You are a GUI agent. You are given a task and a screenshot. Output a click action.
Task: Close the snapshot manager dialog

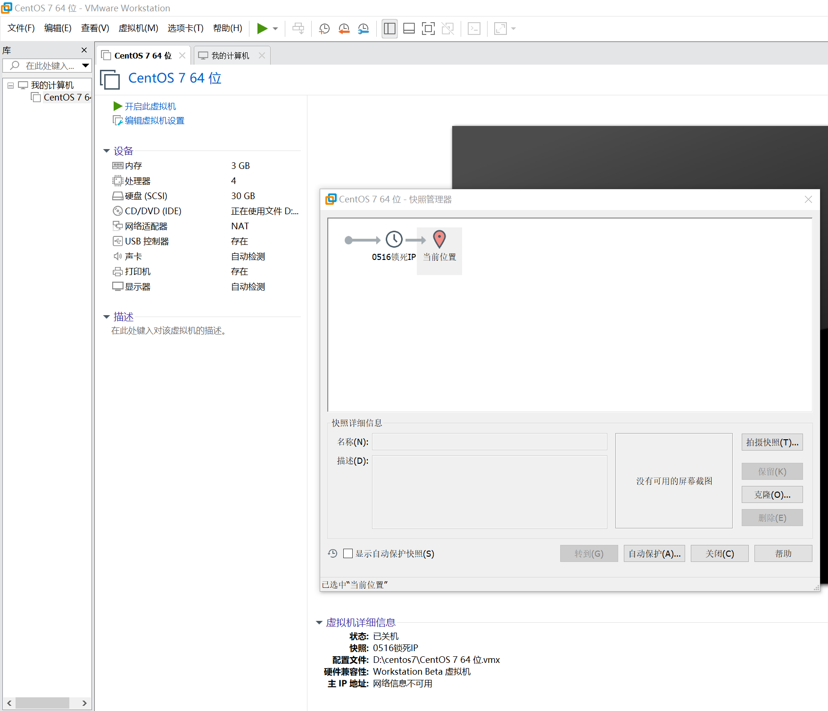click(808, 200)
